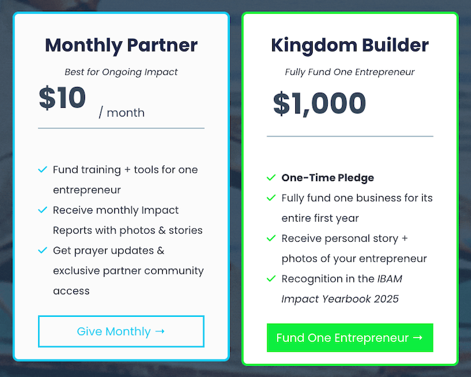Click the "Fully Fund One Entrepreneur" italic subtitle
The width and height of the screenshot is (471, 377).
(350, 72)
